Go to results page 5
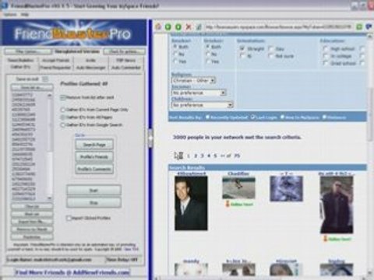Screen dimensions: 374x280 pos(215,156)
